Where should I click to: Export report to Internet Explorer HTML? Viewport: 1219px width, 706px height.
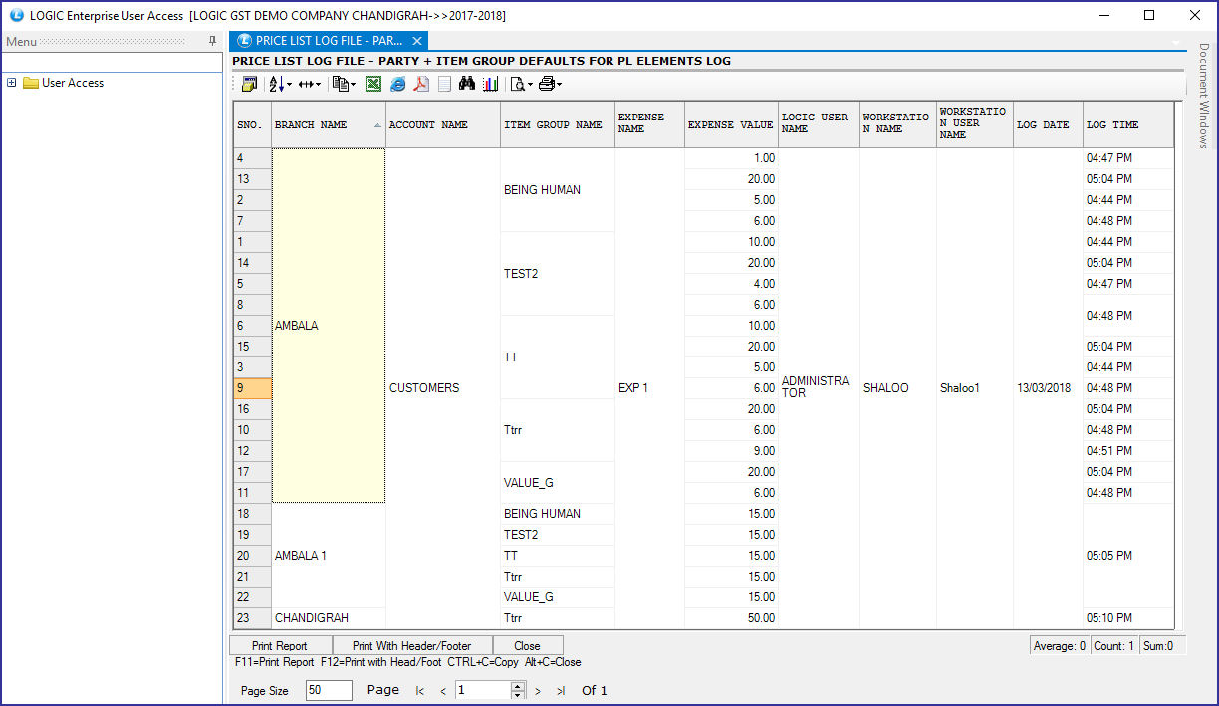(398, 84)
